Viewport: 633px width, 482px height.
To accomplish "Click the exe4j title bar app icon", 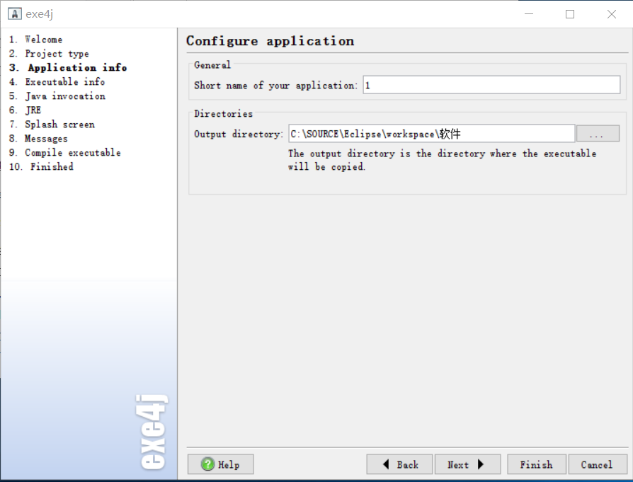I will pos(15,14).
